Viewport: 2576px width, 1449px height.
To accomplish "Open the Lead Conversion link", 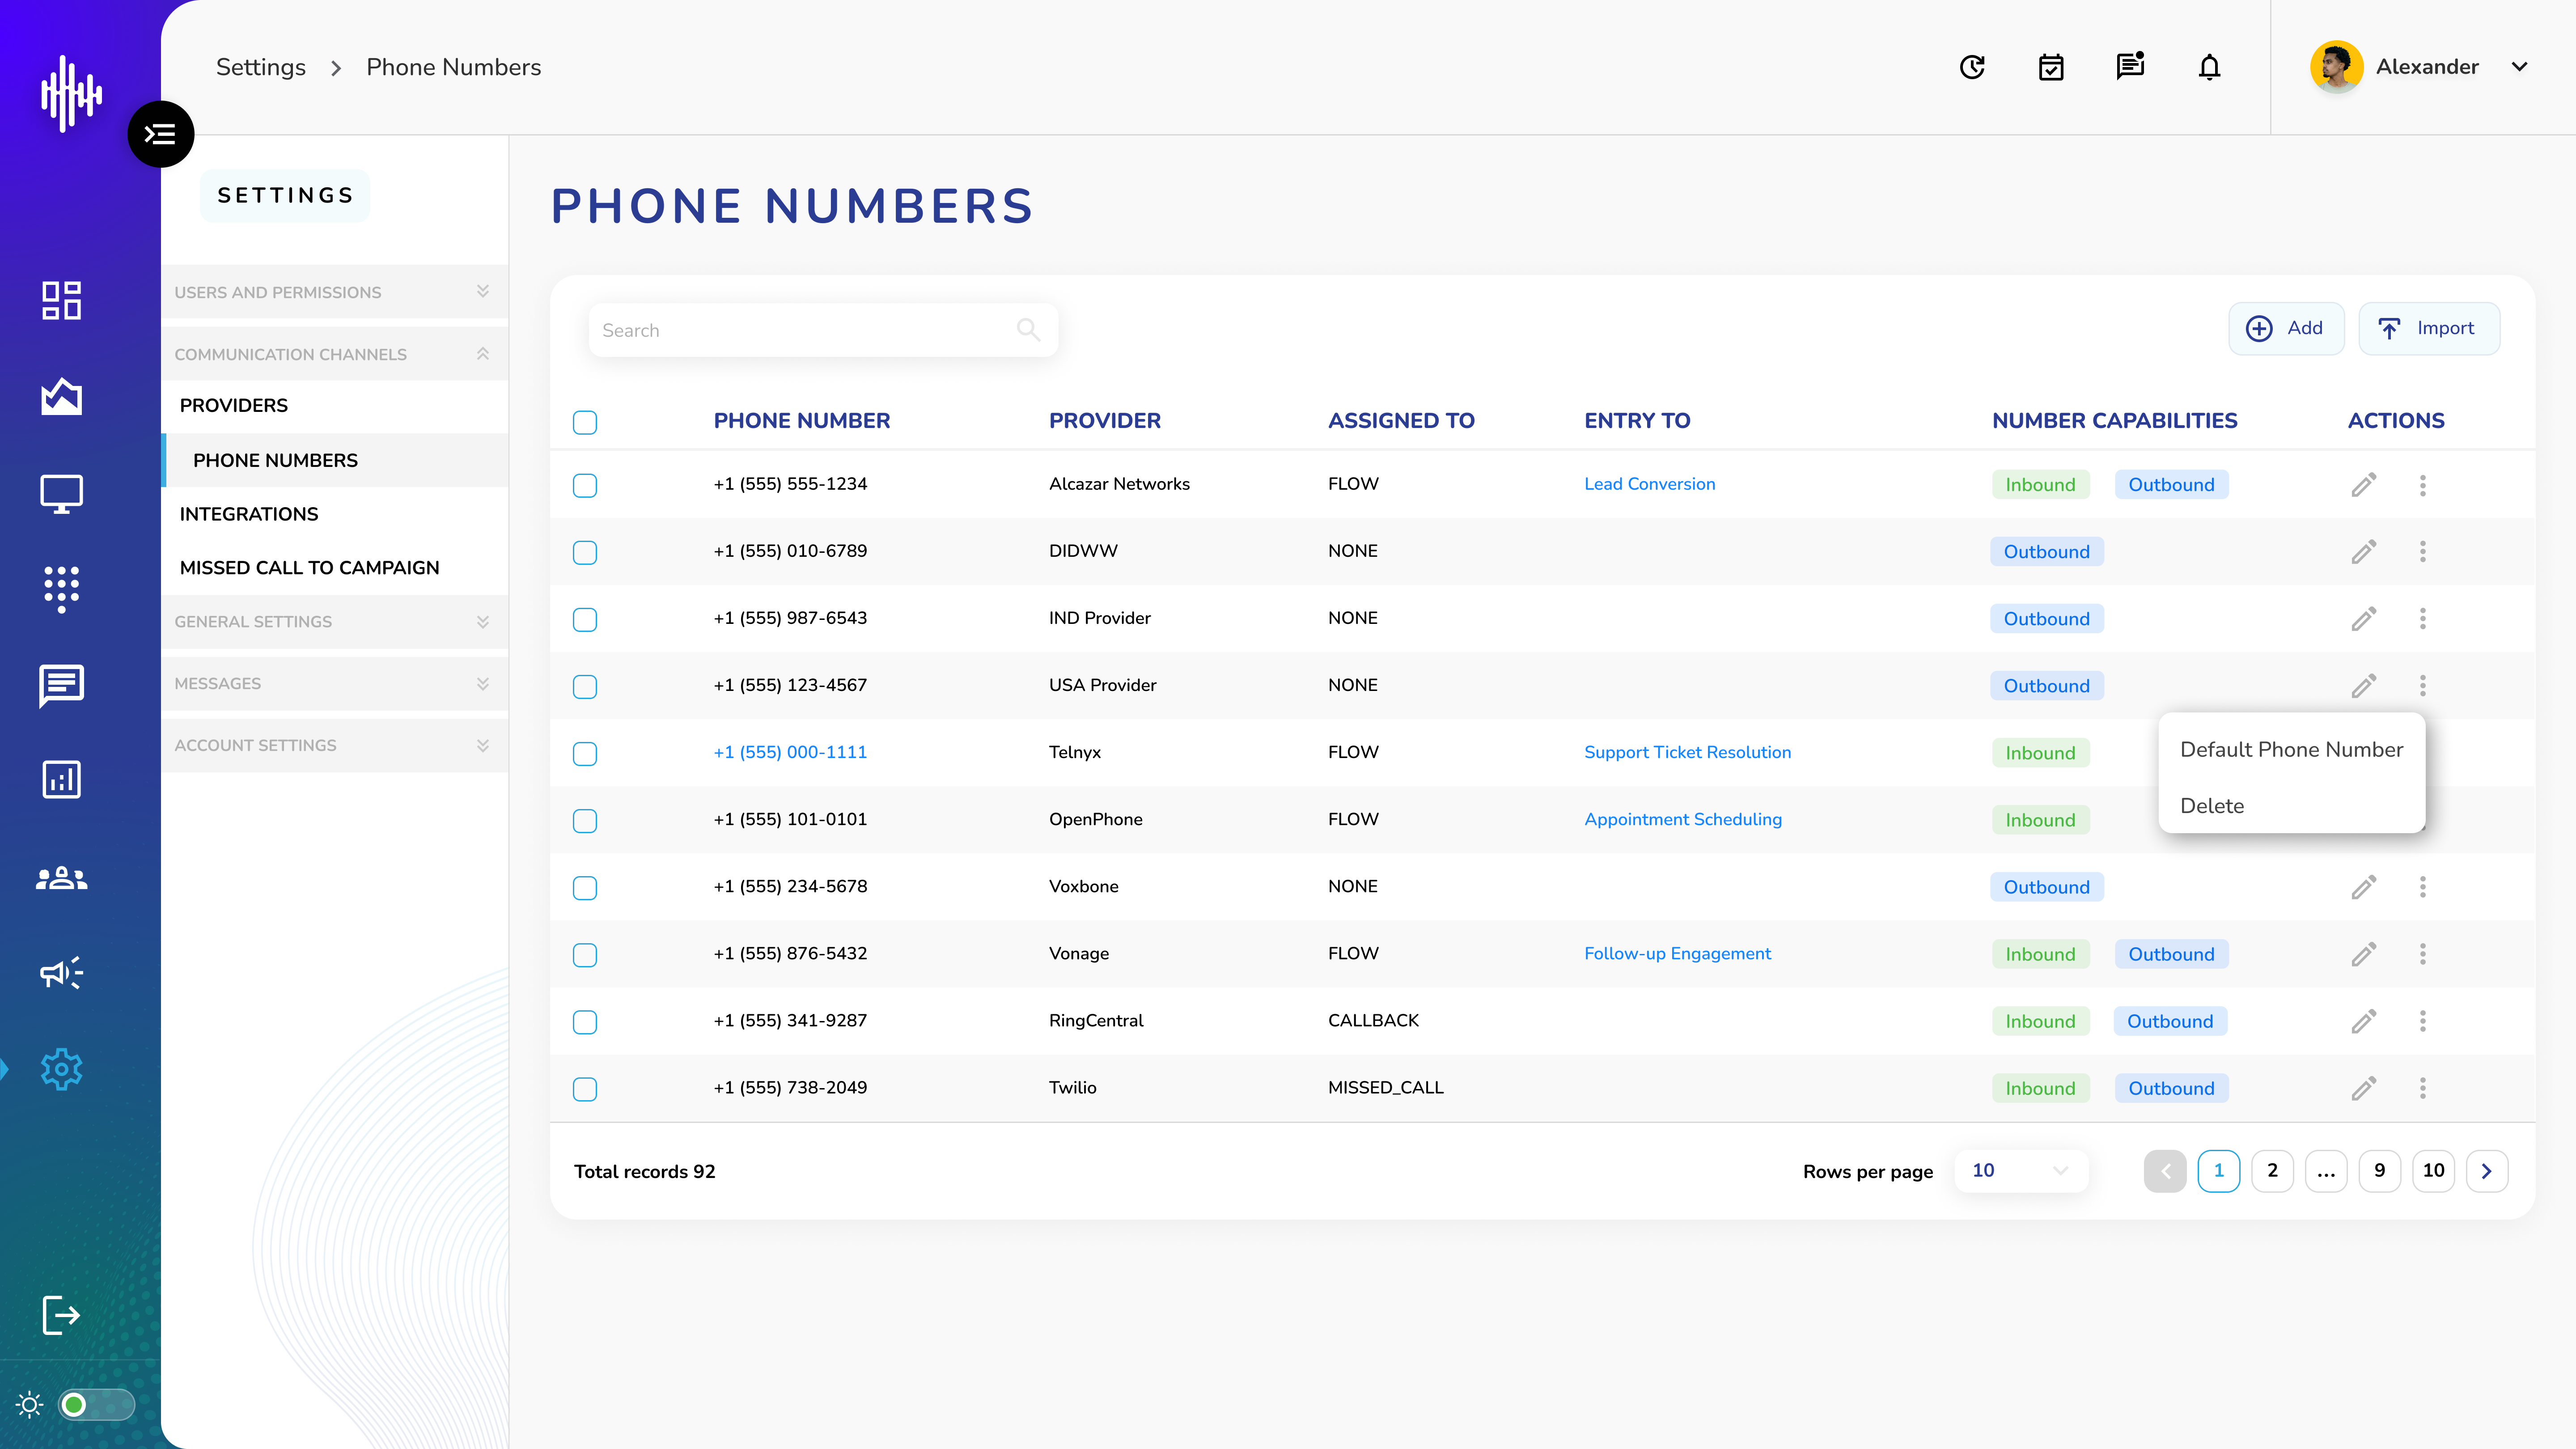I will (1649, 484).
